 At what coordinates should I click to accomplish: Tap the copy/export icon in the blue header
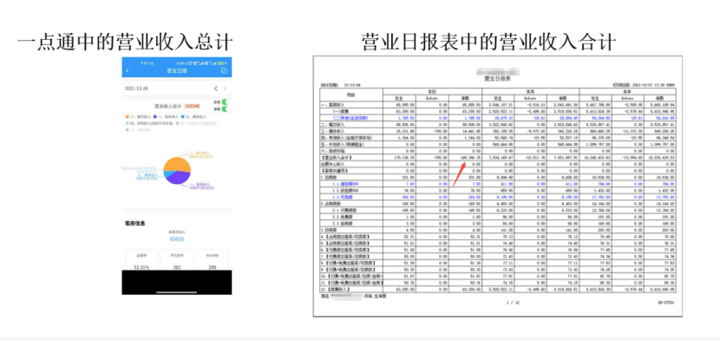tap(224, 70)
